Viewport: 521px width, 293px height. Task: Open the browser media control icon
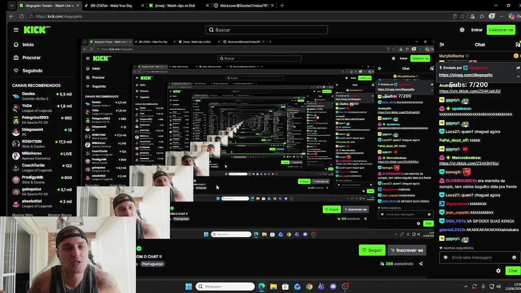click(x=472, y=16)
